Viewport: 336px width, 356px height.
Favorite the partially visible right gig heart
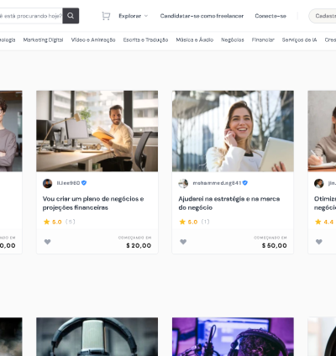319,242
